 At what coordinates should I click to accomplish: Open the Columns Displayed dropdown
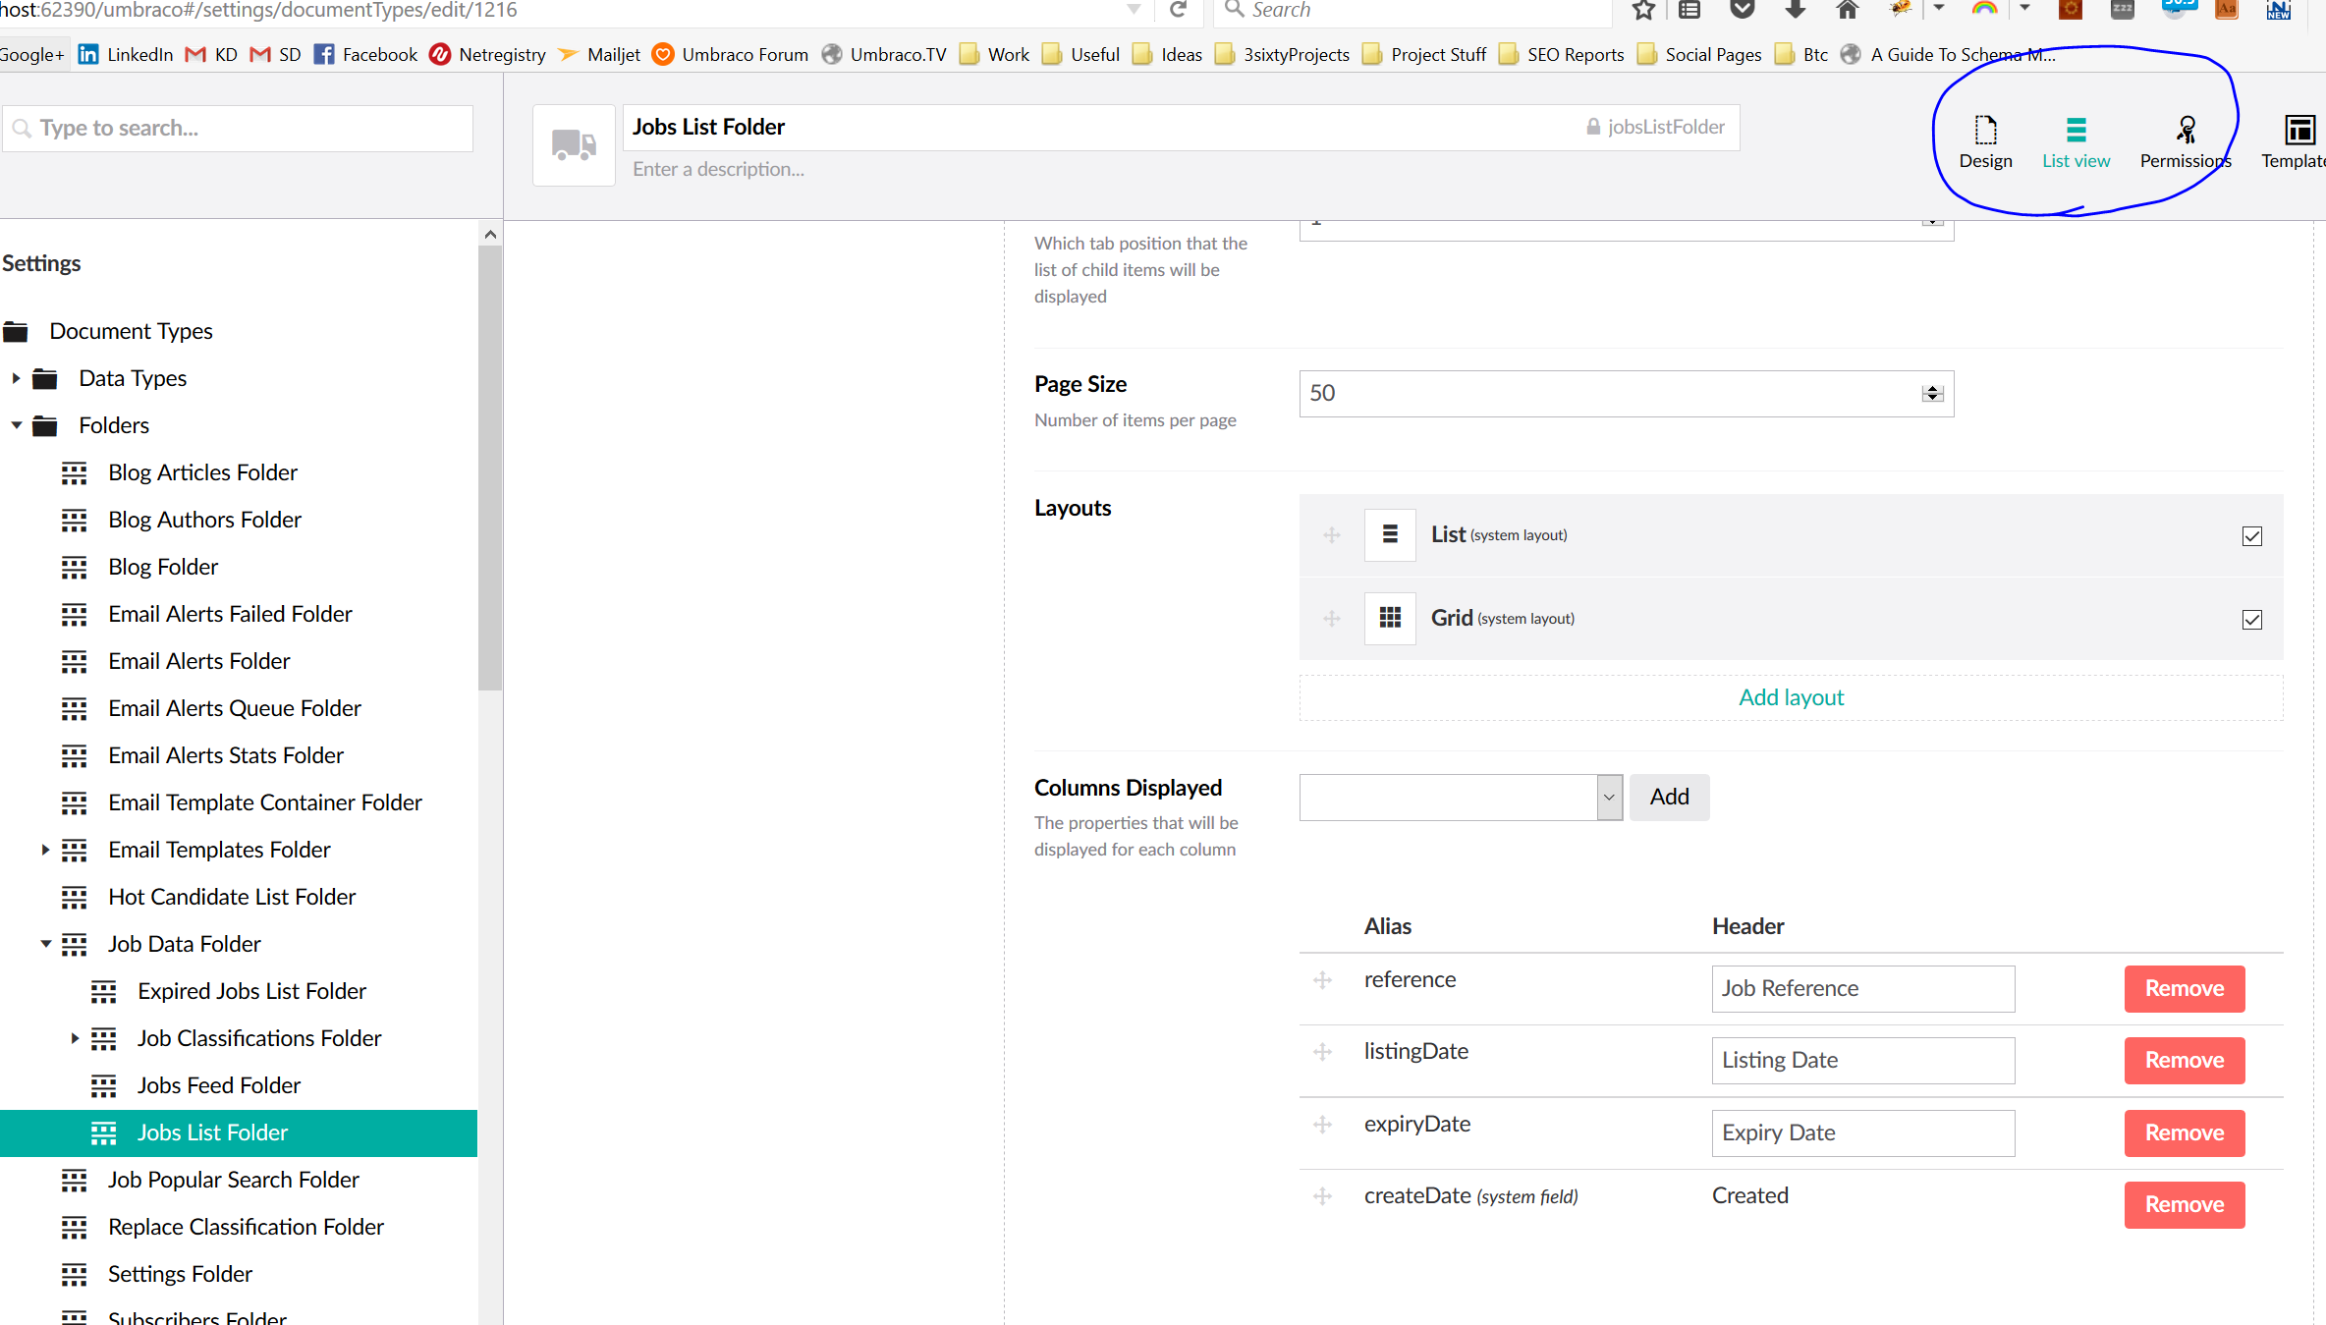click(1460, 798)
